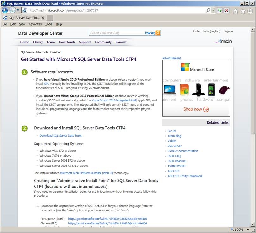Click the Search Data with Bing field
The width and height of the screenshot is (256, 233).
pos(116,33)
